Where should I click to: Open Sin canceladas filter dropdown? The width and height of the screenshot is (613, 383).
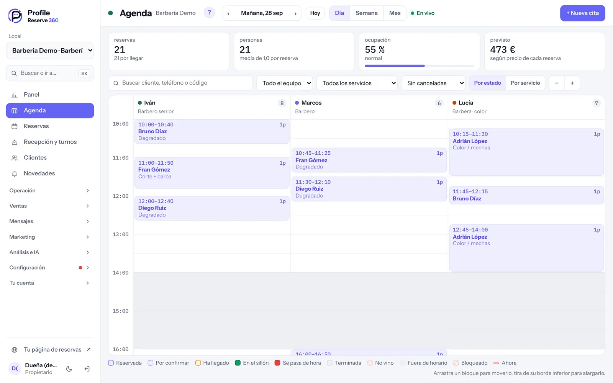tap(433, 83)
